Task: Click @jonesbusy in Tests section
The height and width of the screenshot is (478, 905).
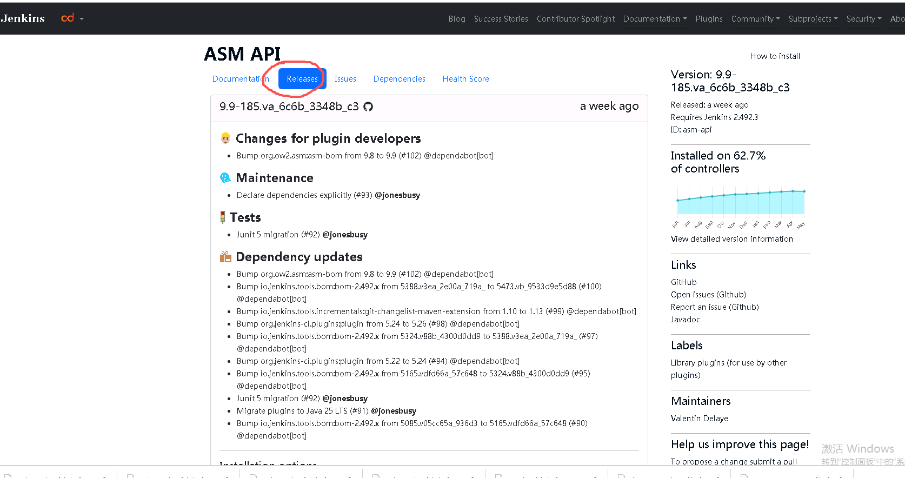Action: pos(345,235)
